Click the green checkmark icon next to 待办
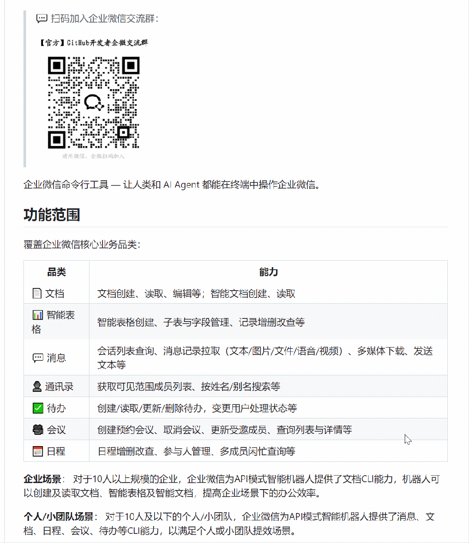469x543 pixels. 38,408
